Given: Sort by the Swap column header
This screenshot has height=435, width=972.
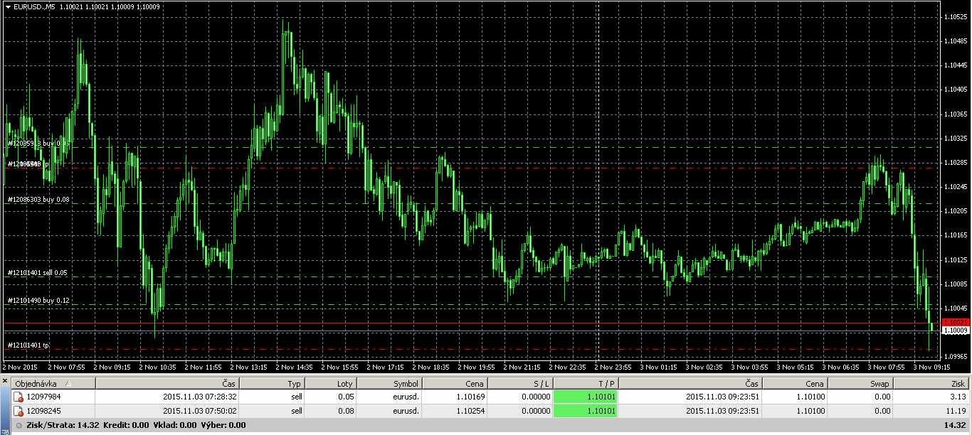Looking at the screenshot, I should point(862,383).
